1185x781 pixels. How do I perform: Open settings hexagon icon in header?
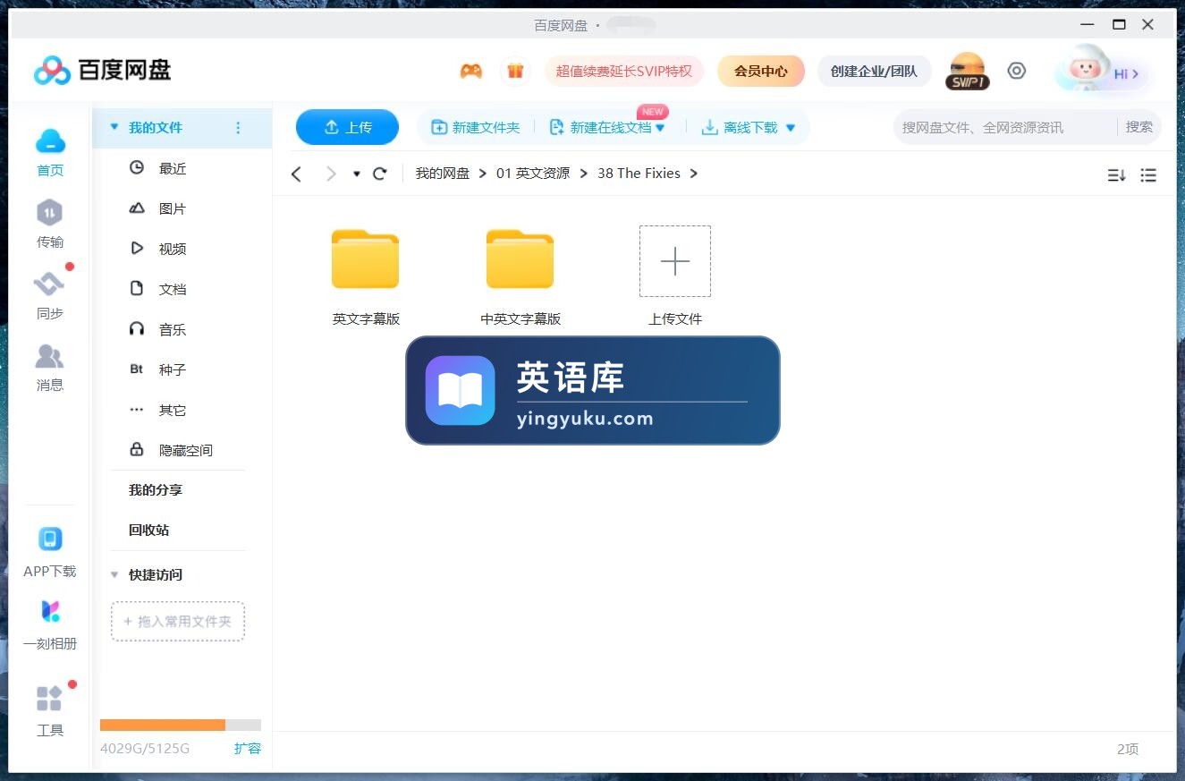(1017, 71)
